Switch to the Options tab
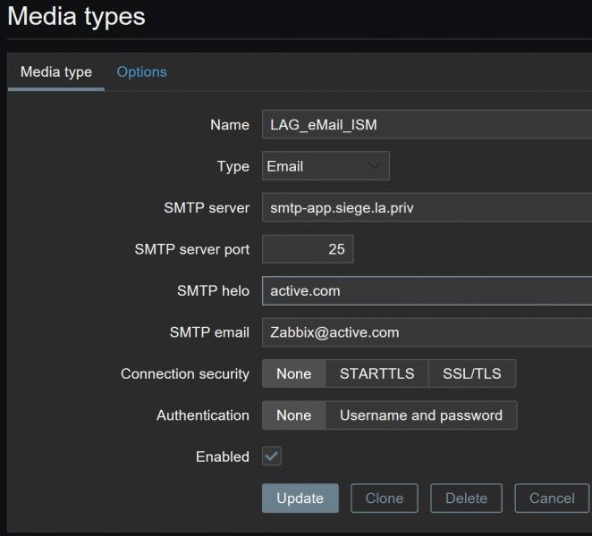Image resolution: width=592 pixels, height=536 pixels. [x=141, y=72]
